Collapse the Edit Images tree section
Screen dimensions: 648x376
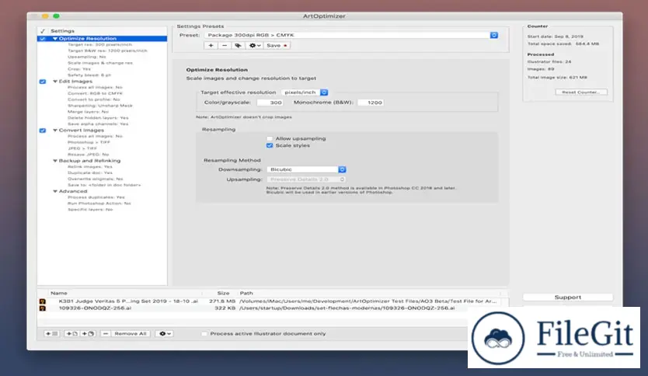[55, 82]
